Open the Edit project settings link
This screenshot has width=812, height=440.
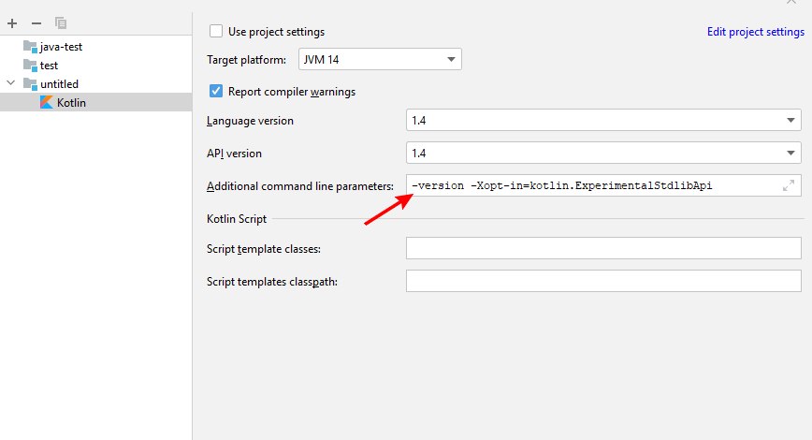tap(756, 32)
